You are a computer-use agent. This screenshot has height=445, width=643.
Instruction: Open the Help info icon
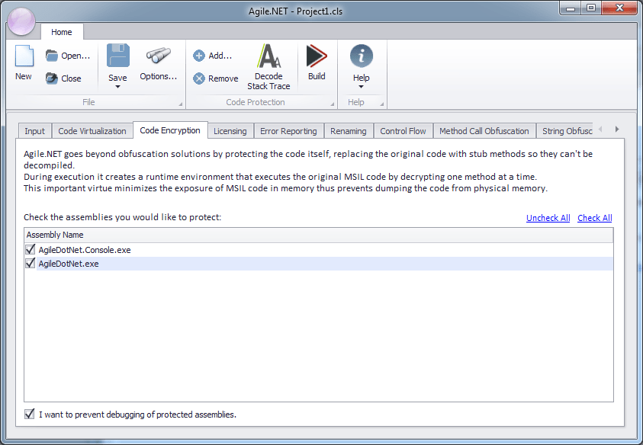point(362,56)
